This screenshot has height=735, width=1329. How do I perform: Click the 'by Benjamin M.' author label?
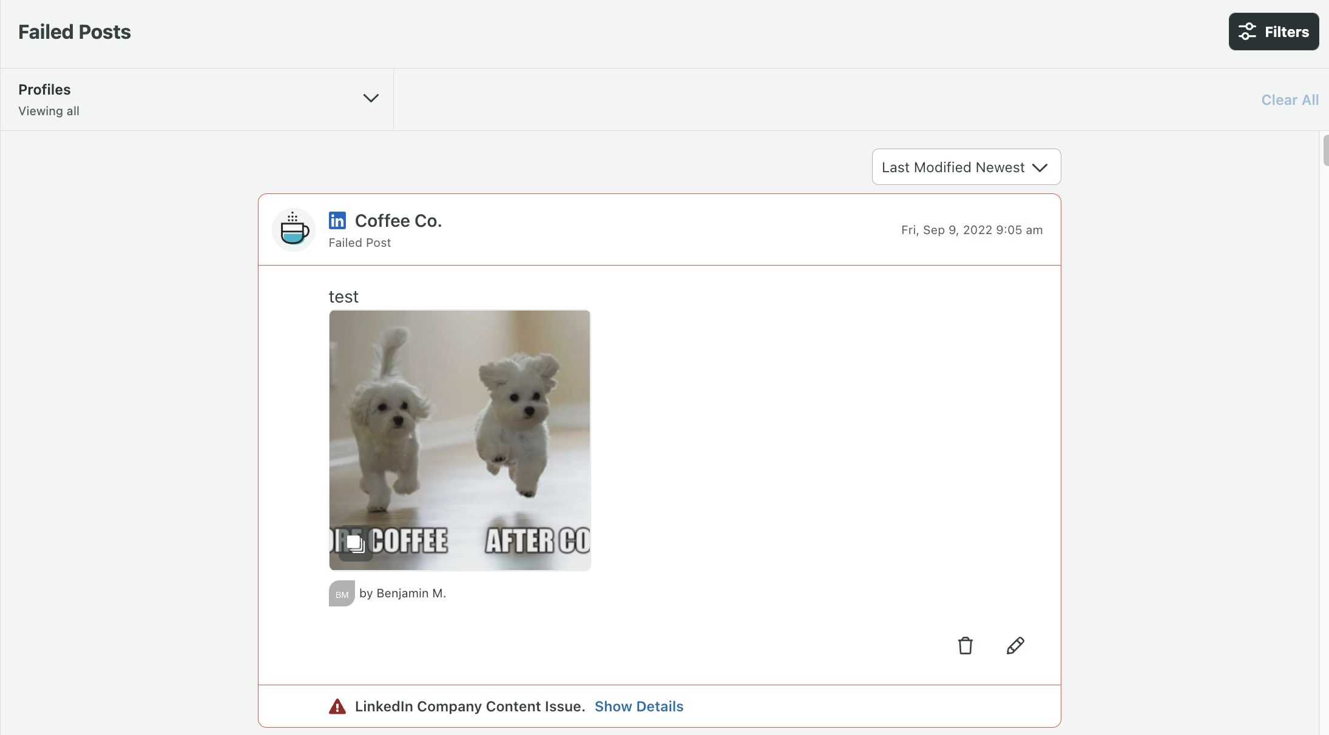click(x=402, y=593)
